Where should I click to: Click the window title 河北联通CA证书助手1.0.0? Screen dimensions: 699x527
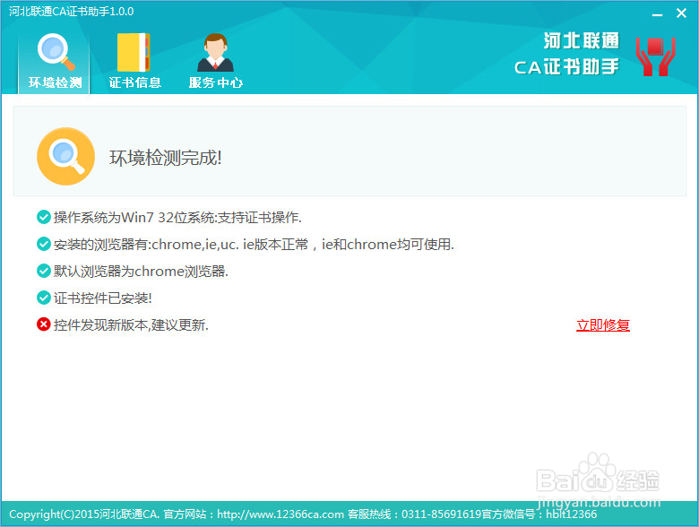72,12
